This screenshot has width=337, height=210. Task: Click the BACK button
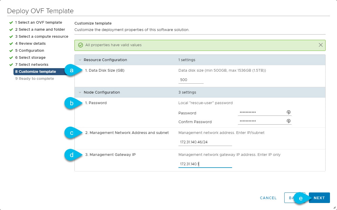pos(295,198)
